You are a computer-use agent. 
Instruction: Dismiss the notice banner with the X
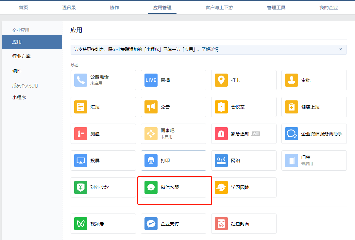[341, 49]
